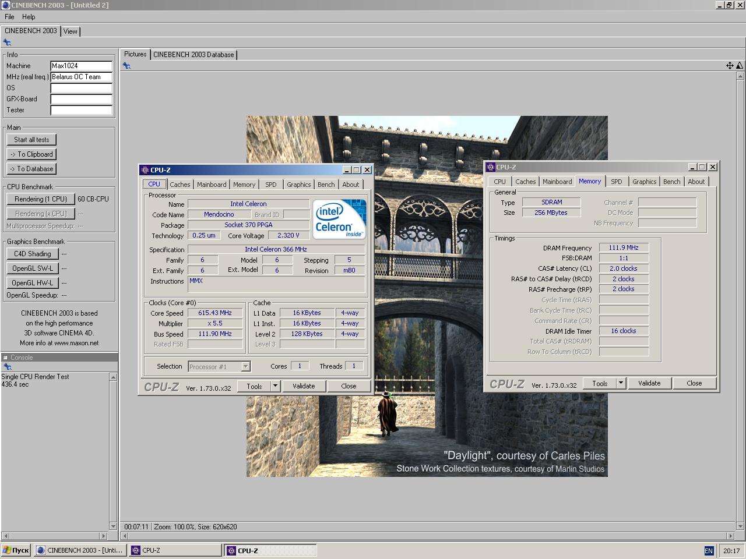The width and height of the screenshot is (746, 559).
Task: Click the CINEBENCH icon in main title bar
Action: [6, 5]
